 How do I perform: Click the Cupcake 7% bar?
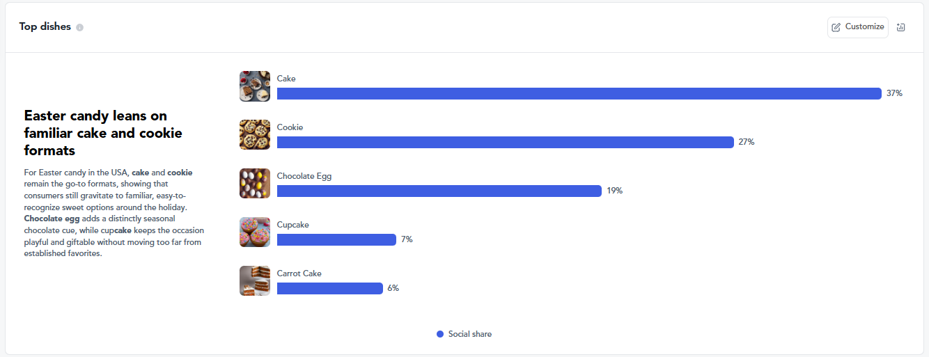336,240
